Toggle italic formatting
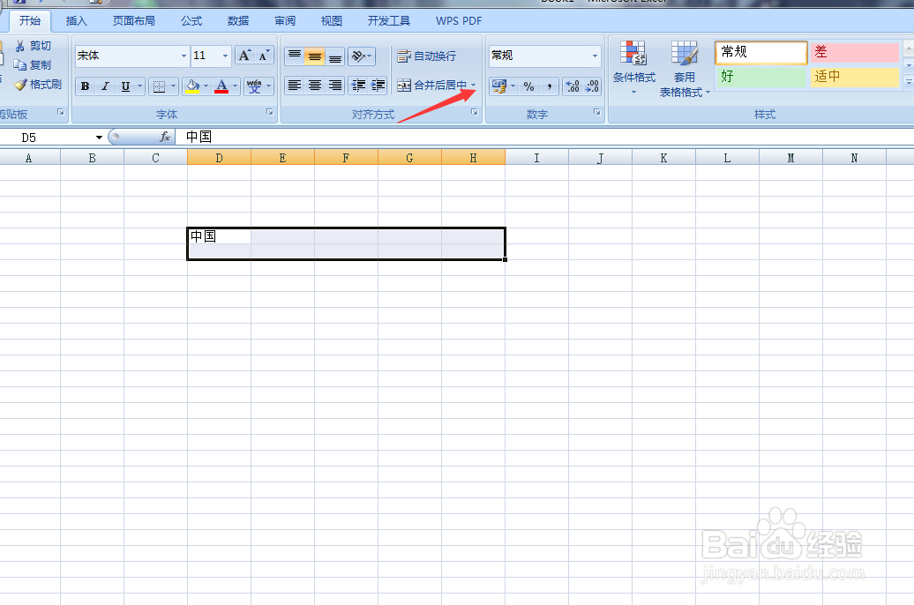The width and height of the screenshot is (914, 605). [106, 86]
